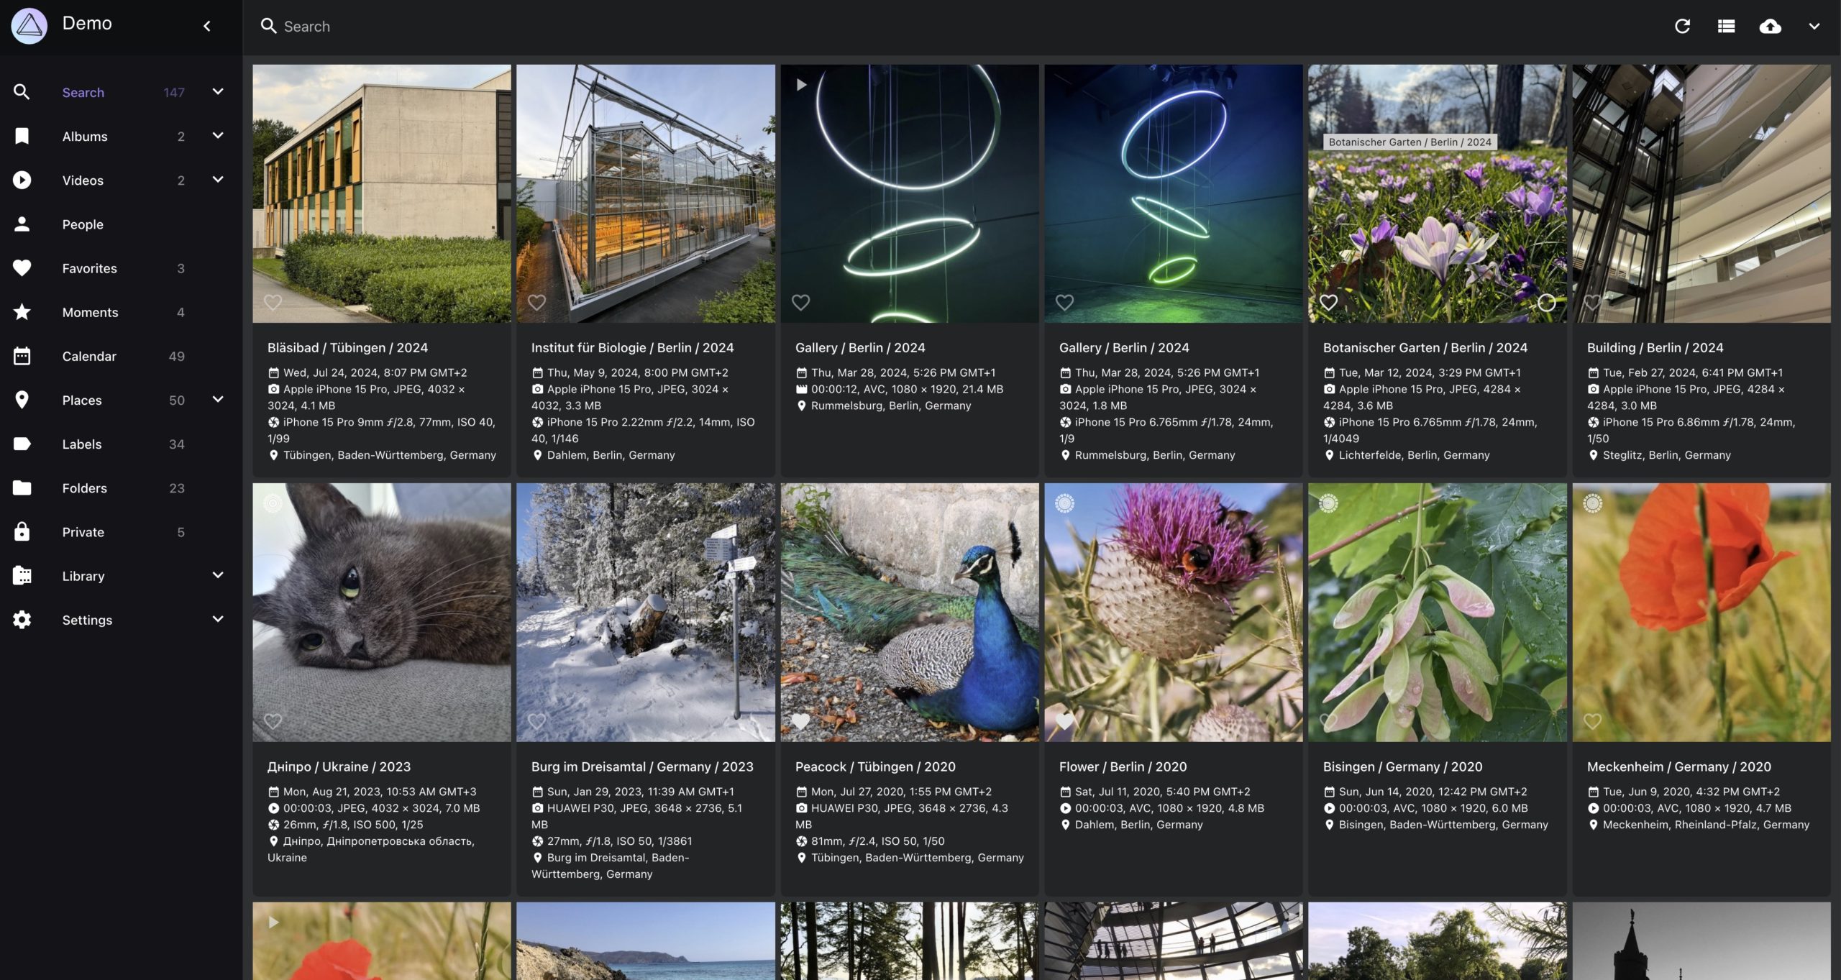
Task: Open the Calendar icon in the sidebar
Action: 22,356
